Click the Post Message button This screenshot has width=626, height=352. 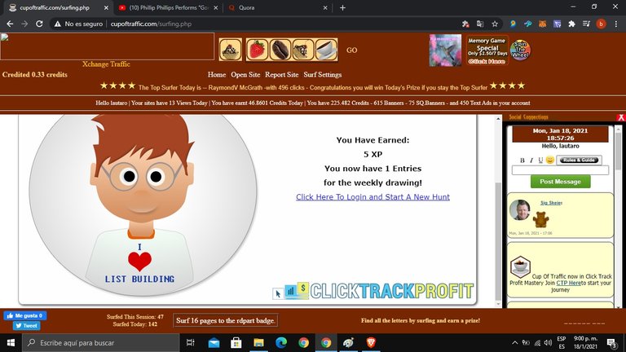560,182
